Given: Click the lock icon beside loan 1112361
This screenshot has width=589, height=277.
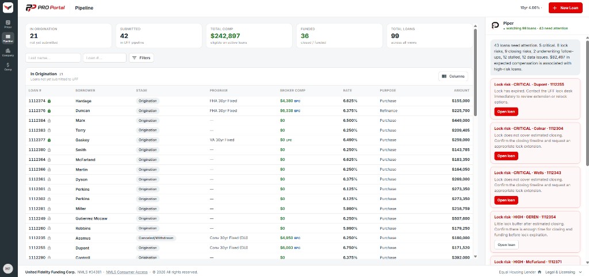Looking at the screenshot, I should pos(49,179).
